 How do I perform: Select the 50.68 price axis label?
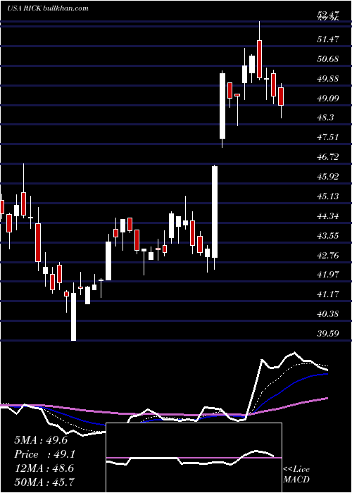click(x=329, y=58)
